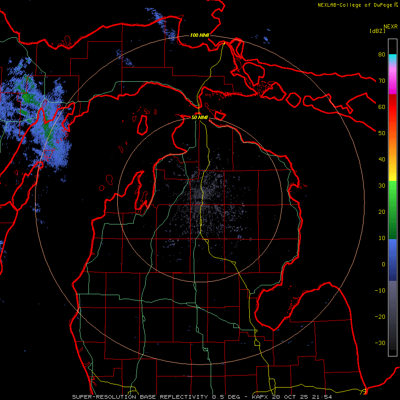Click the 80 value on dBZ scale
The width and height of the screenshot is (400, 400).
(382, 54)
